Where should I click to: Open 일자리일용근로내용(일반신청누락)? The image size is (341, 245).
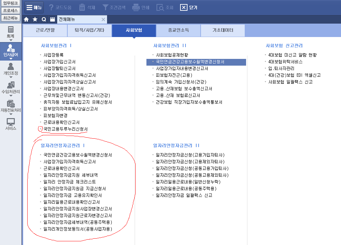coord(188,182)
